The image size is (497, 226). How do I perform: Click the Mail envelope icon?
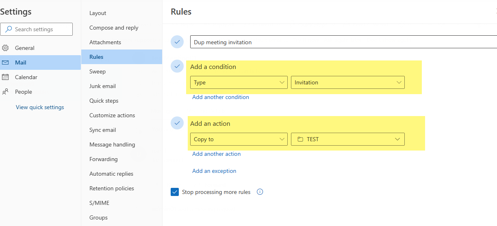(5, 62)
